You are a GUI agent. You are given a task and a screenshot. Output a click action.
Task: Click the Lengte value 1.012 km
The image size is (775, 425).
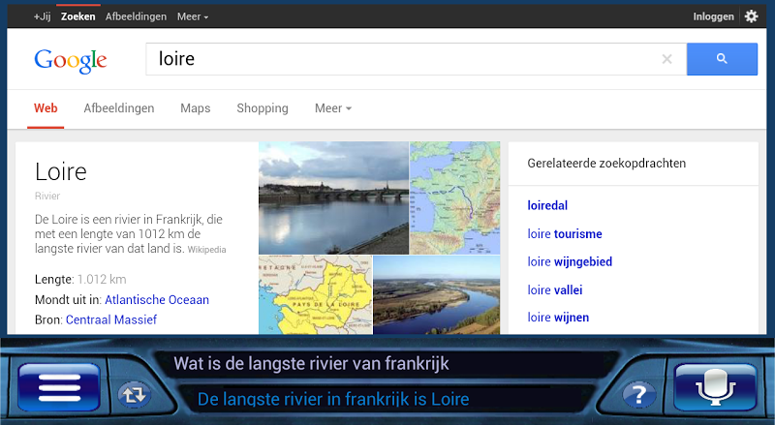(102, 279)
